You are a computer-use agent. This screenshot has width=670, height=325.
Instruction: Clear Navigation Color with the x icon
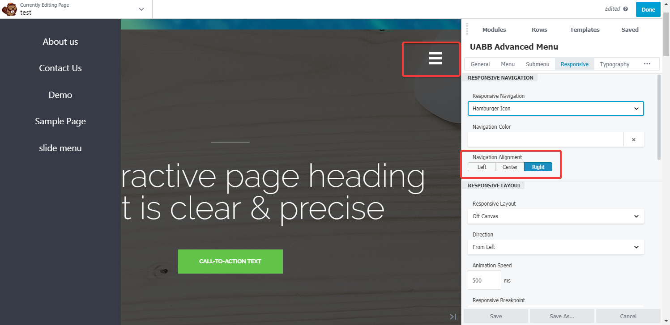633,139
